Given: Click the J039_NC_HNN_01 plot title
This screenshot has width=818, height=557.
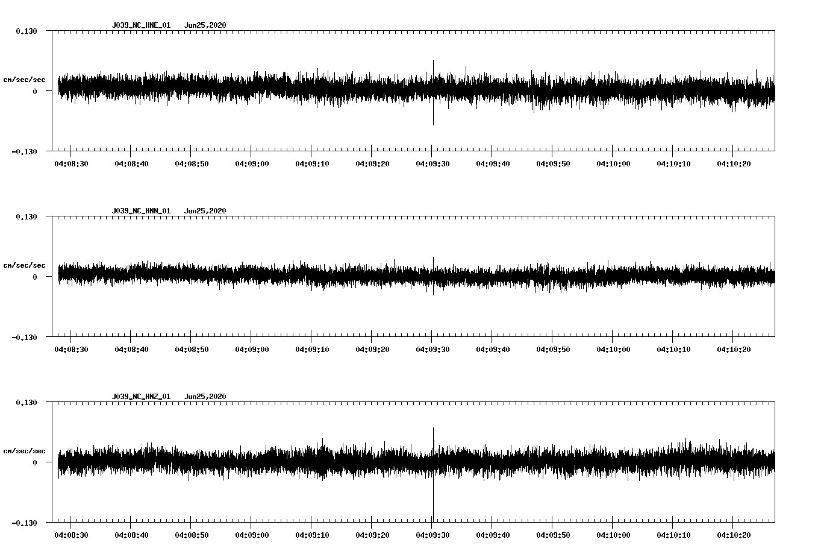Looking at the screenshot, I should pos(141,211).
